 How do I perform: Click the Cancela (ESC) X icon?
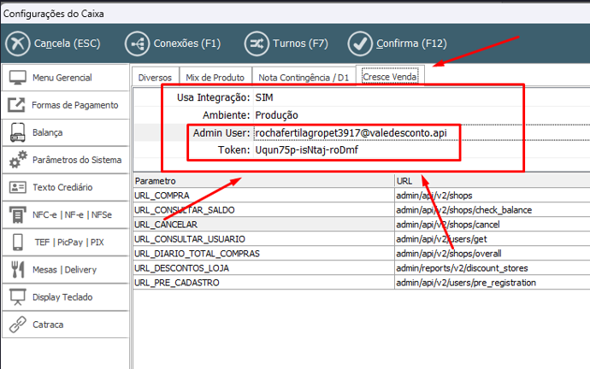[x=17, y=43]
